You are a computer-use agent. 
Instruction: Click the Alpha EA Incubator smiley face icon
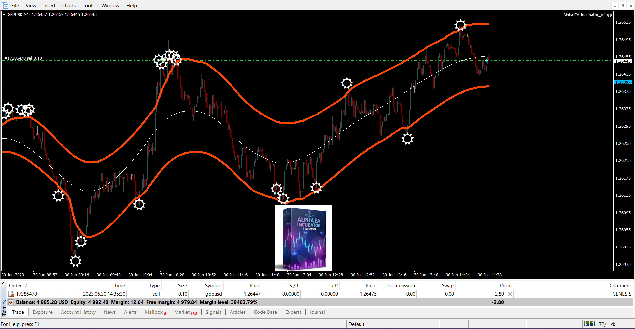click(x=610, y=15)
